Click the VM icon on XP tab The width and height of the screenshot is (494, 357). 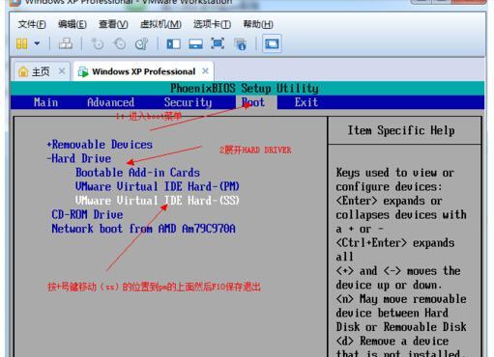click(83, 71)
